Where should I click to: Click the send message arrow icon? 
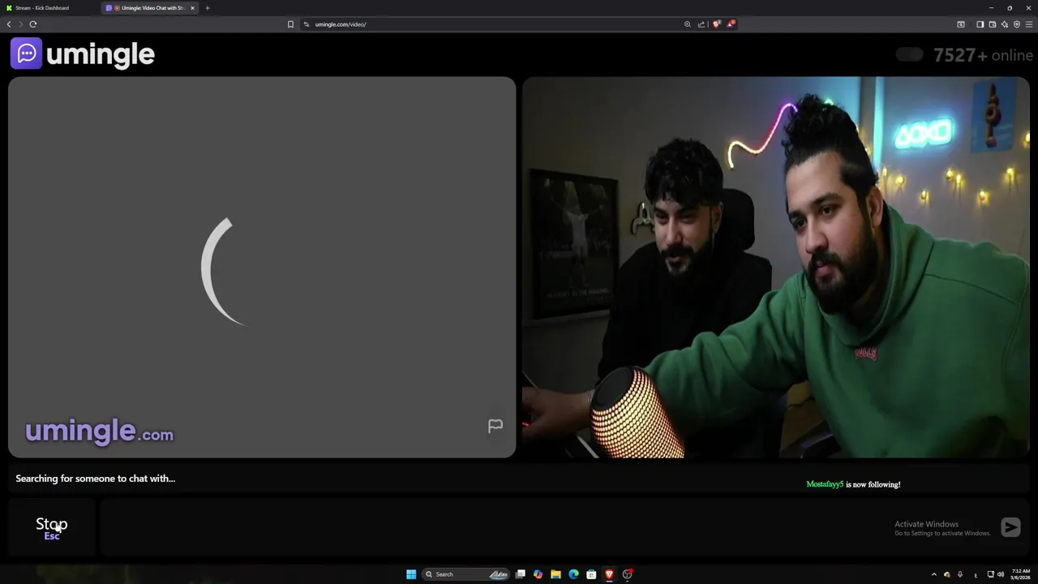tap(1010, 527)
